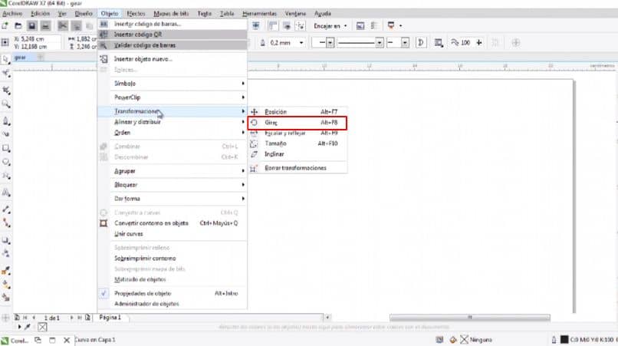
Task: Select the Pick tool in the toolbox
Action: click(x=5, y=60)
